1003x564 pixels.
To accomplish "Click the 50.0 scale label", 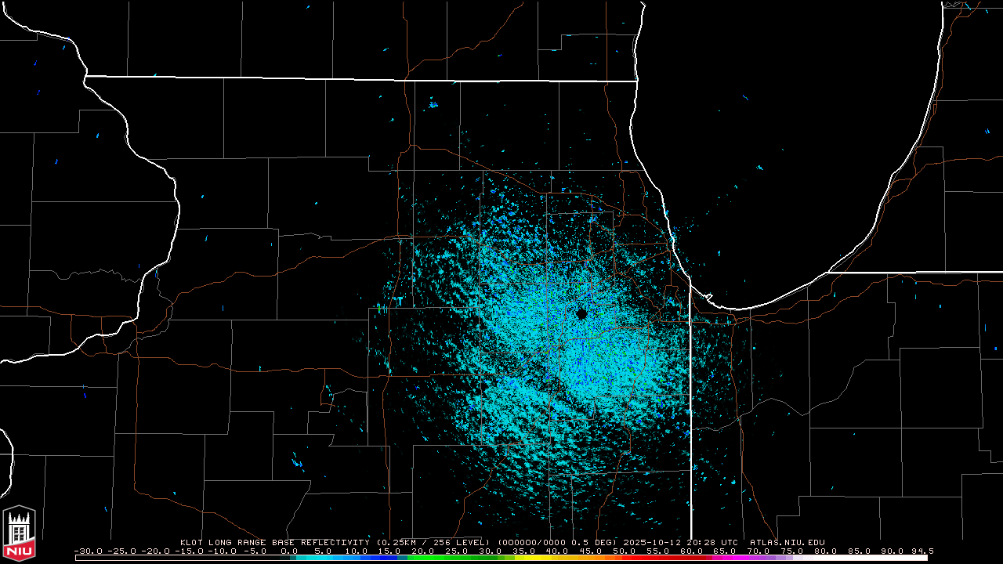I will click(x=625, y=551).
